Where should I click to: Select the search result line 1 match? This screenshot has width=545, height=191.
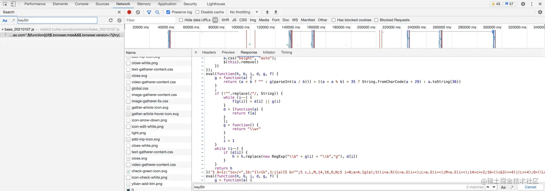pos(62,35)
